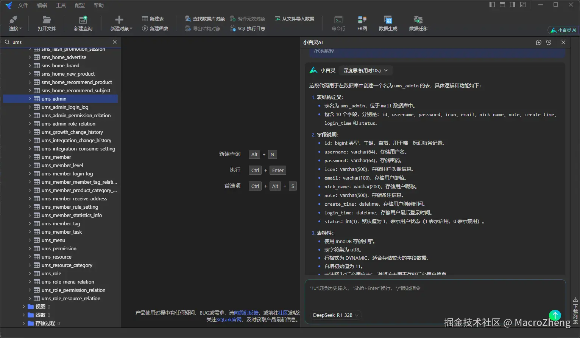Open the 向我们反馈 feedback link
This screenshot has width=580, height=338.
tap(246, 313)
